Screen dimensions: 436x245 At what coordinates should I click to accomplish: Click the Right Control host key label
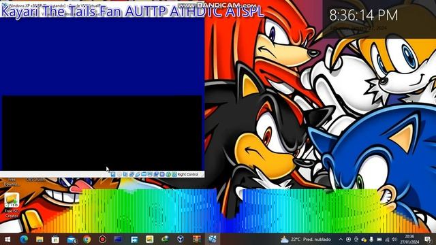pyautogui.click(x=188, y=174)
